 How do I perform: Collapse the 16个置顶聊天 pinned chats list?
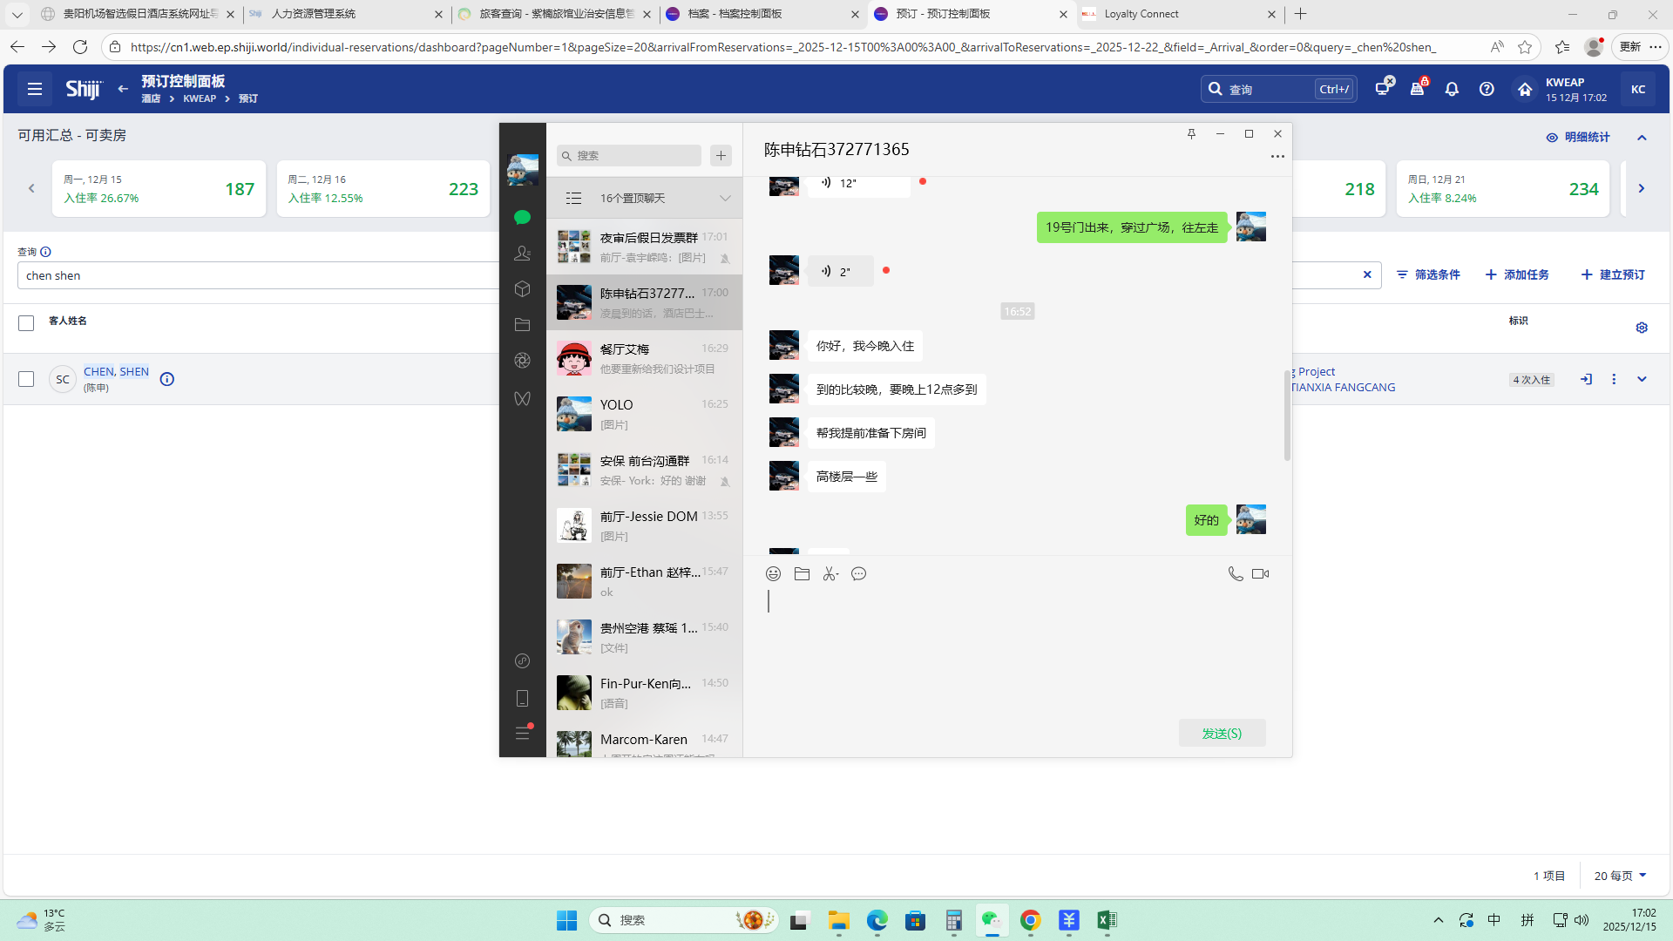725,199
